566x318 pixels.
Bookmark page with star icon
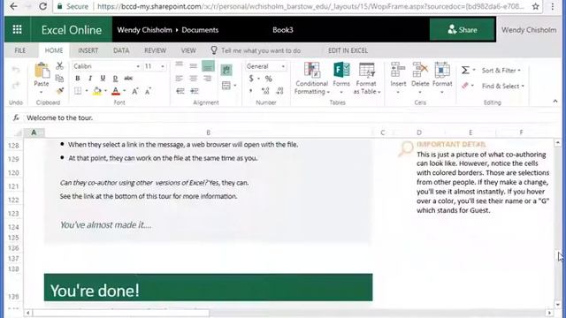(x=536, y=6)
